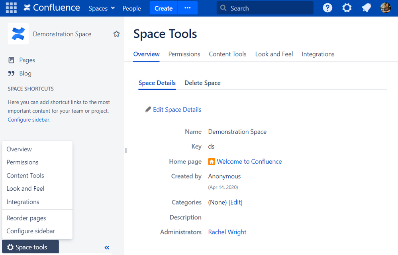Click the search magnifier icon
398x255 pixels.
tap(224, 8)
